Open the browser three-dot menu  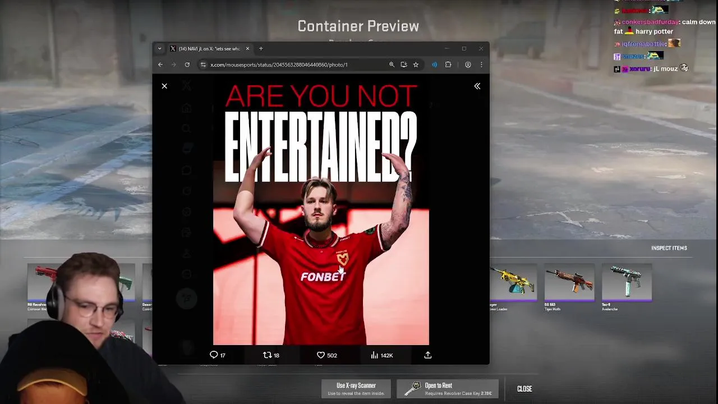coord(481,65)
